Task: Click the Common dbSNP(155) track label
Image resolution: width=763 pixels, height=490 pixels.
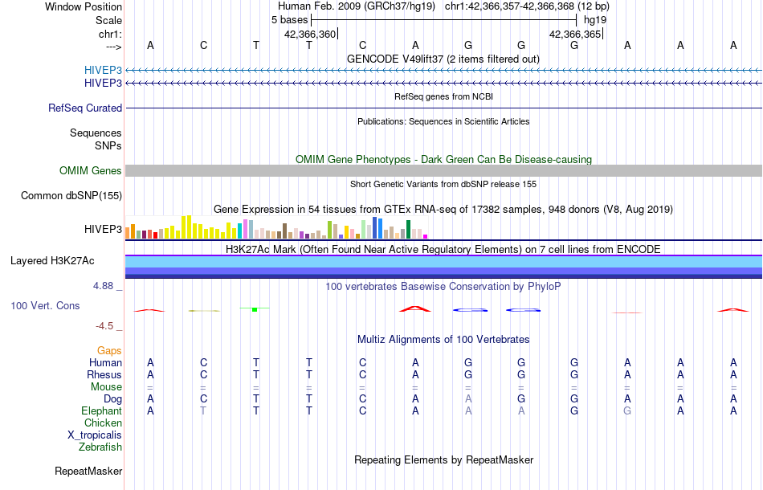Action: tap(71, 196)
